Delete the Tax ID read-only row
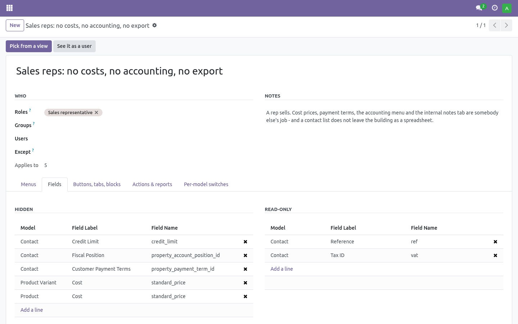This screenshot has height=324, width=518. (x=495, y=256)
